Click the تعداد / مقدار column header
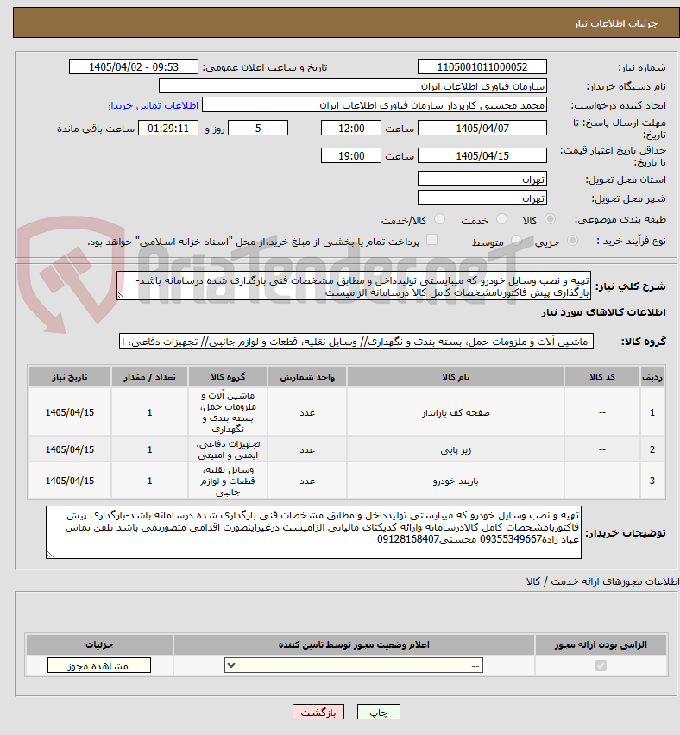The height and width of the screenshot is (735, 680). 149,377
